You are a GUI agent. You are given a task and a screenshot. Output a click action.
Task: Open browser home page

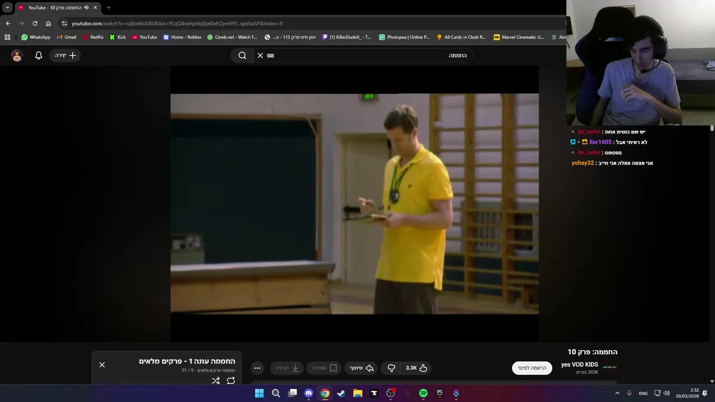click(x=48, y=23)
